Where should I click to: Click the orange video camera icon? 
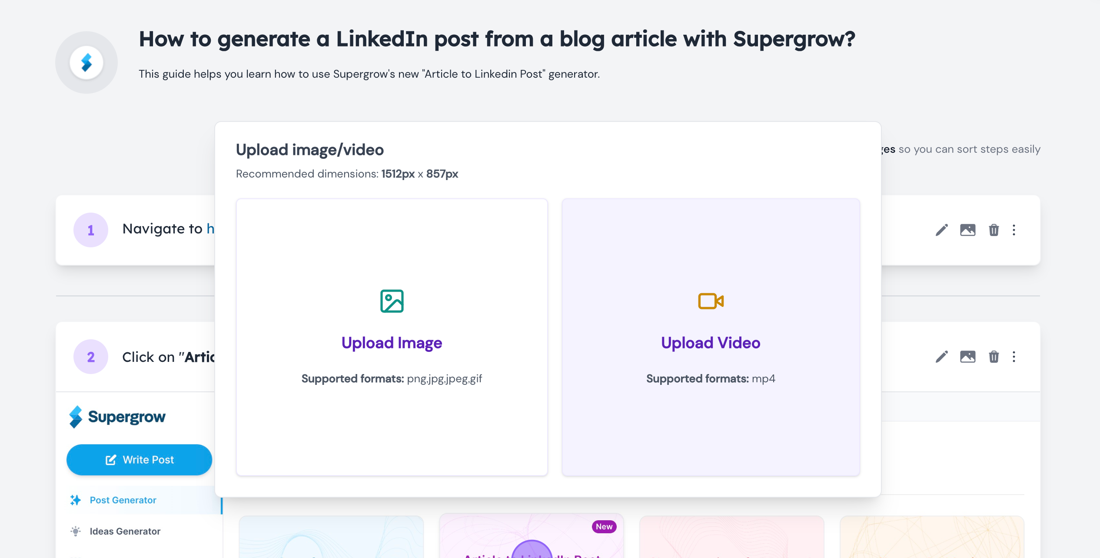[711, 301]
